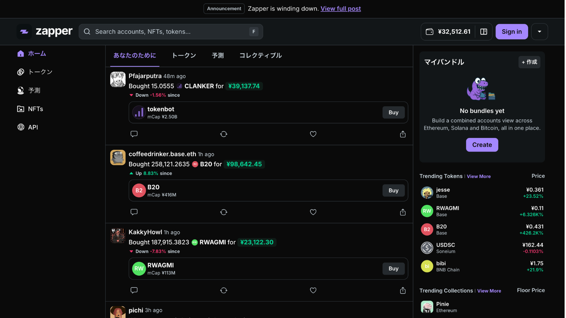Image resolution: width=566 pixels, height=318 pixels.
Task: Toggle the side panel layout icon
Action: coord(484,31)
